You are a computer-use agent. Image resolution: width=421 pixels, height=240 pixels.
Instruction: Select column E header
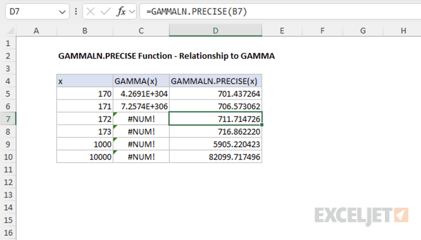282,30
